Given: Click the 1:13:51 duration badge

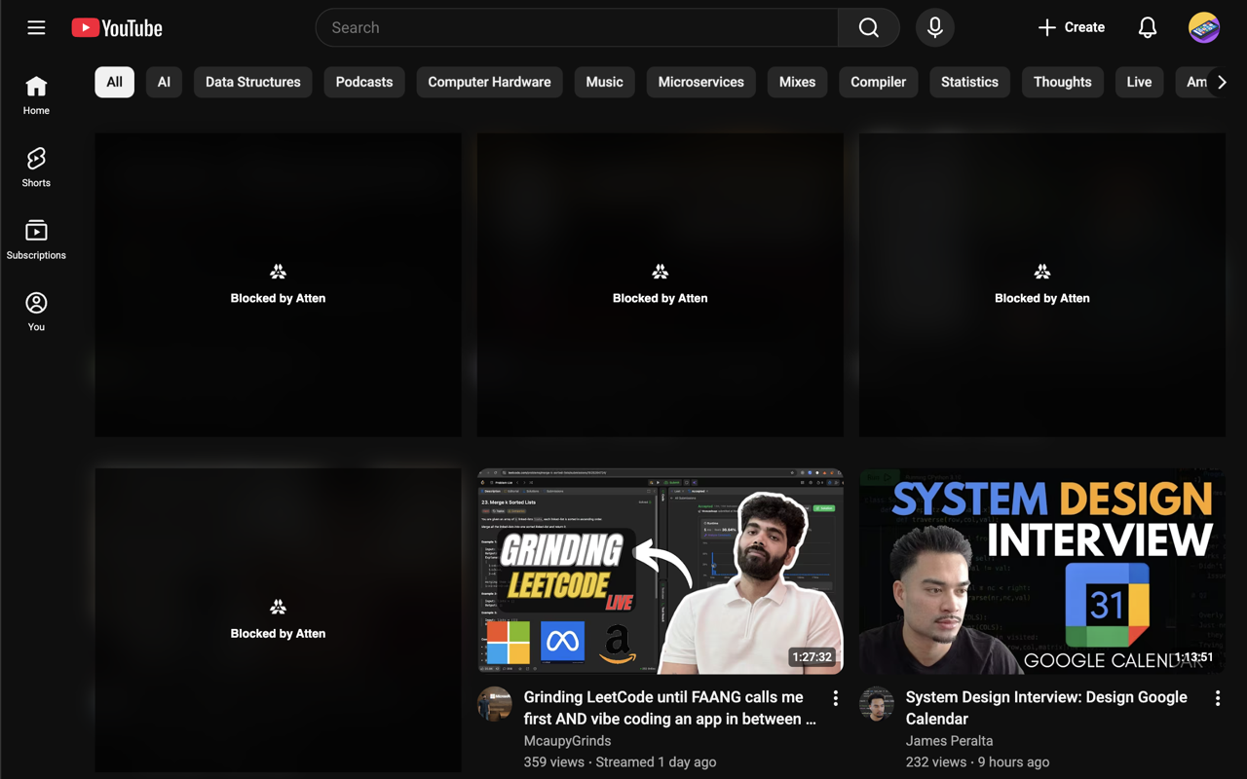Looking at the screenshot, I should coord(1193,657).
